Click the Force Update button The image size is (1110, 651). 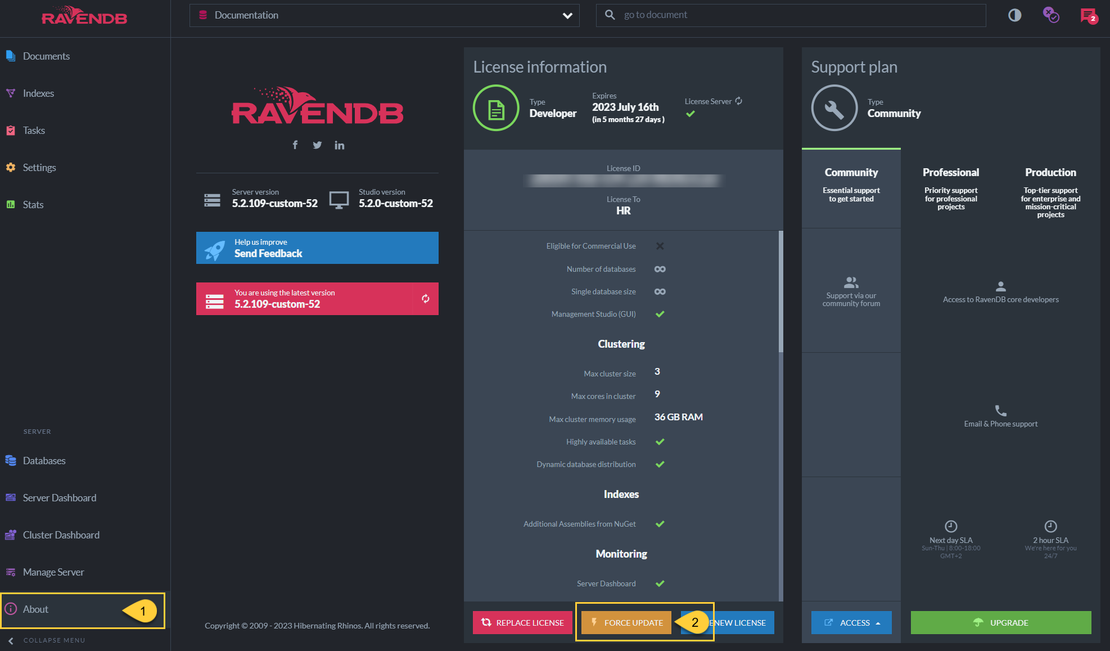pyautogui.click(x=626, y=623)
